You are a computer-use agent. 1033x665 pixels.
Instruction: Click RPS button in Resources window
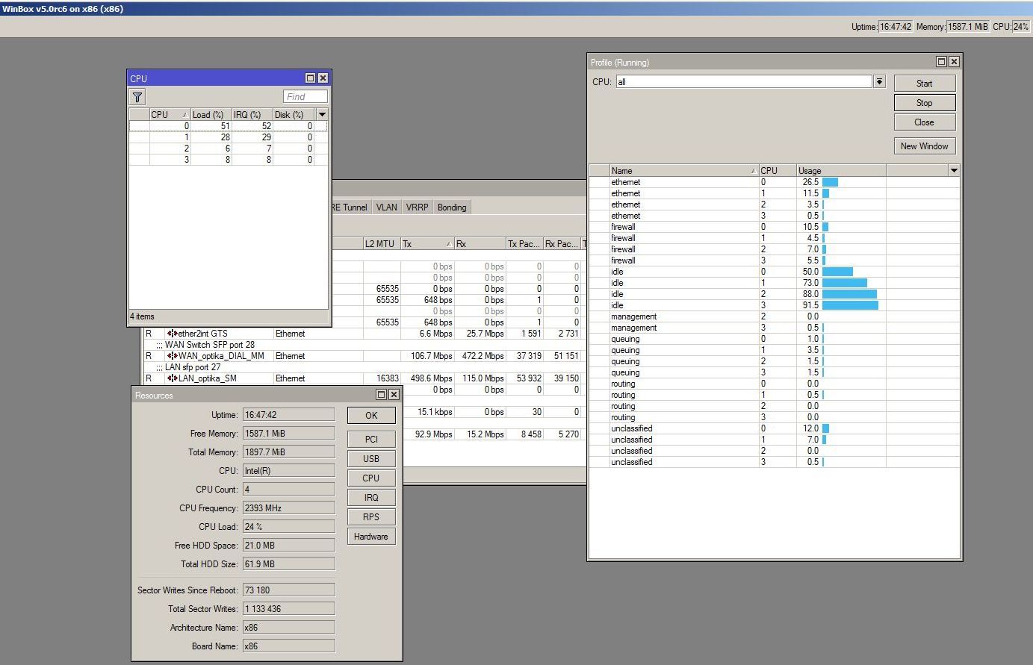pos(371,517)
